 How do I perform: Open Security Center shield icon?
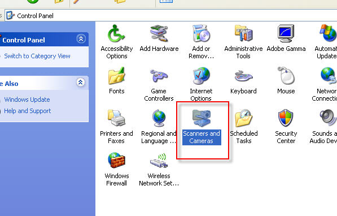(286, 118)
